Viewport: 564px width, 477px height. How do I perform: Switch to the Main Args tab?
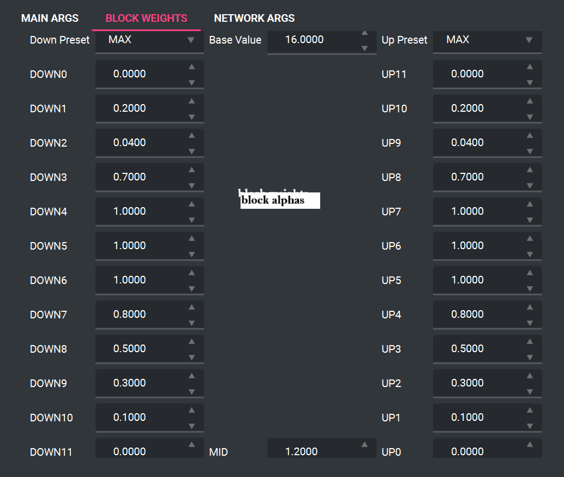pos(50,18)
